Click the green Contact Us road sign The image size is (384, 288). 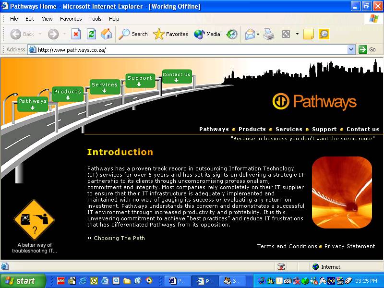pos(177,76)
